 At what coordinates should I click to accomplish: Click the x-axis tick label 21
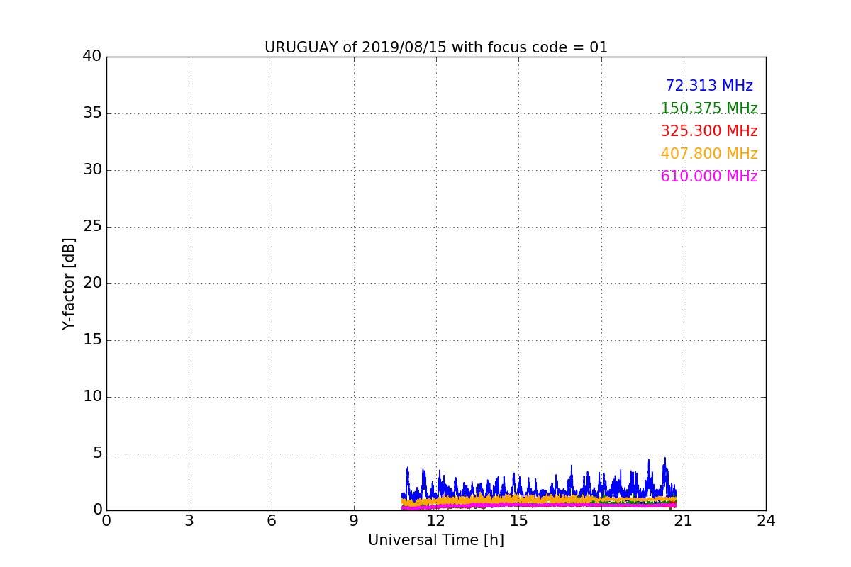(x=684, y=521)
